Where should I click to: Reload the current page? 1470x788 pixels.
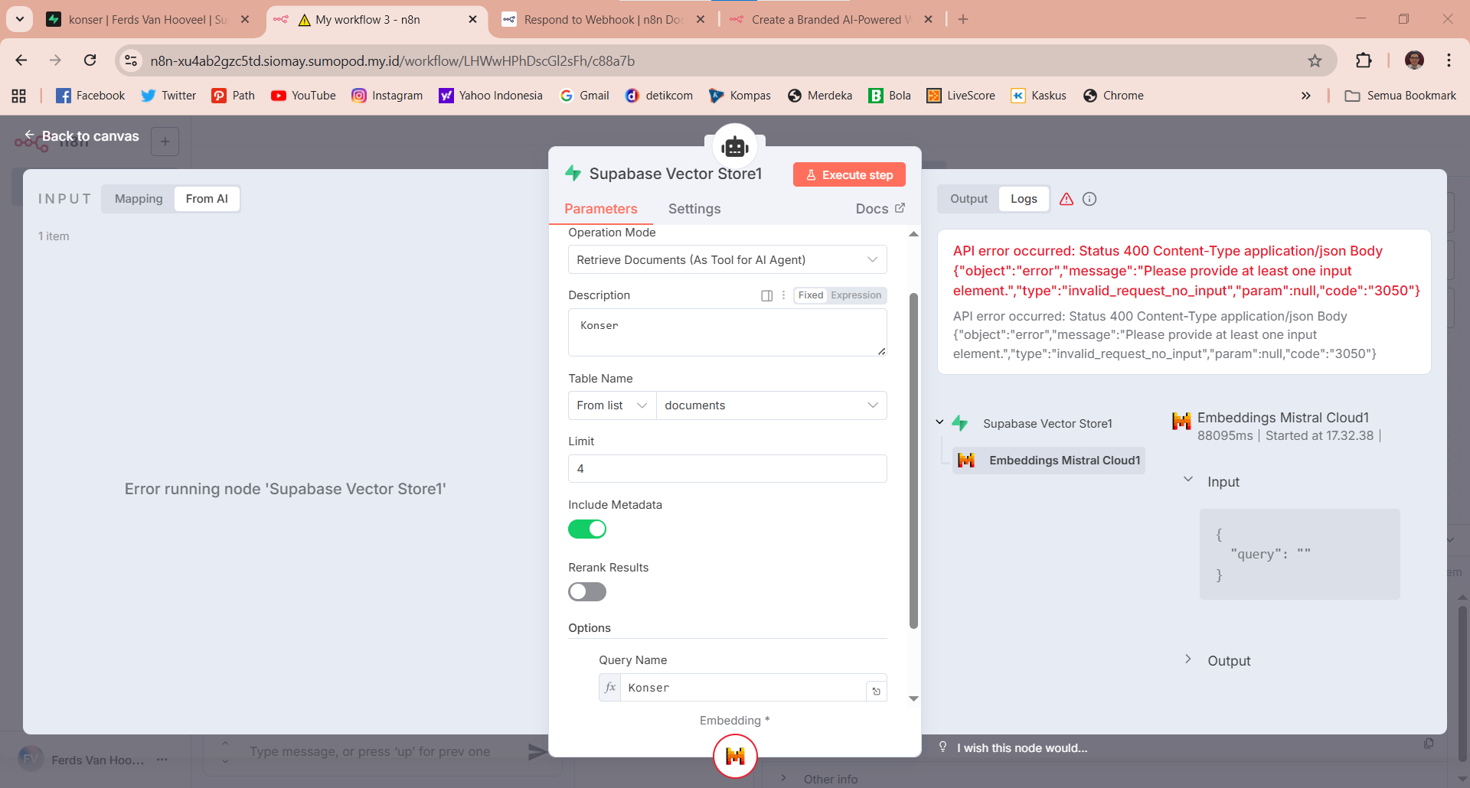point(90,60)
